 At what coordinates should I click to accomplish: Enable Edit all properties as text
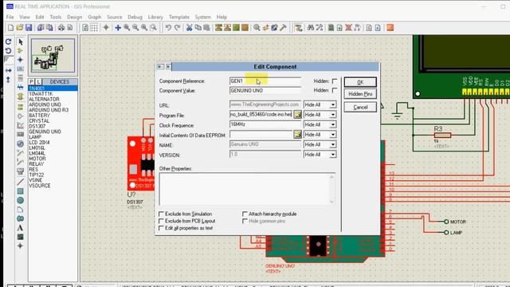[161, 228]
